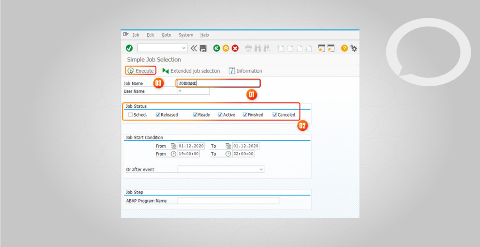
Task: Uncheck the Released job status checkbox
Action: pyautogui.click(x=158, y=115)
